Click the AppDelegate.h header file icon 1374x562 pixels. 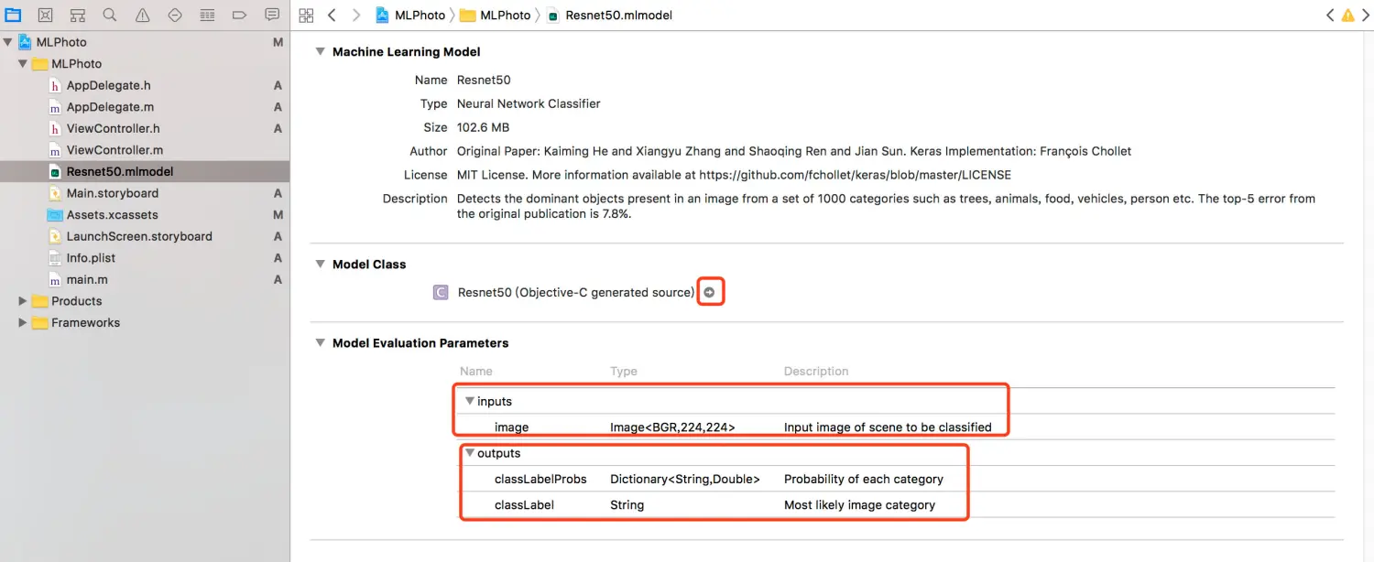point(56,85)
